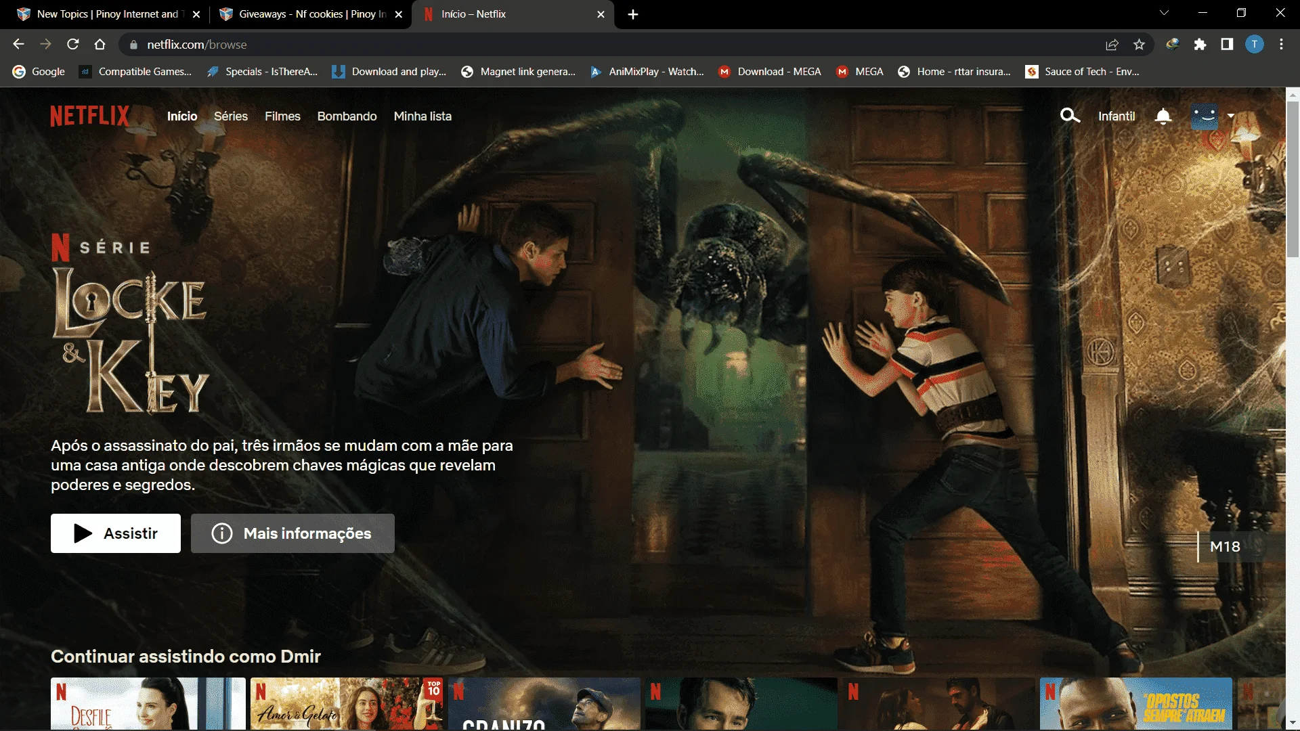1300x731 pixels.
Task: Expand the profile menu caret
Action: (1231, 116)
